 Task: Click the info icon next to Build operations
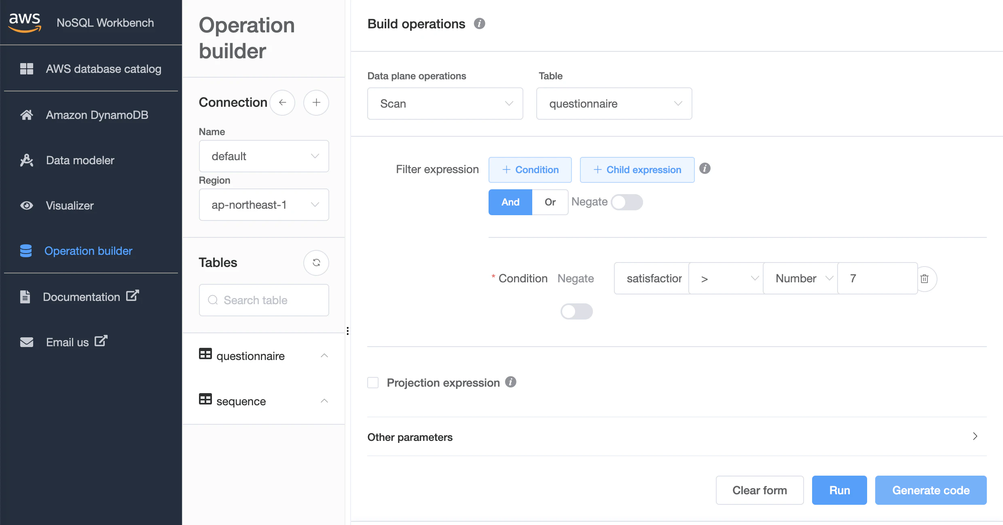[x=479, y=24]
